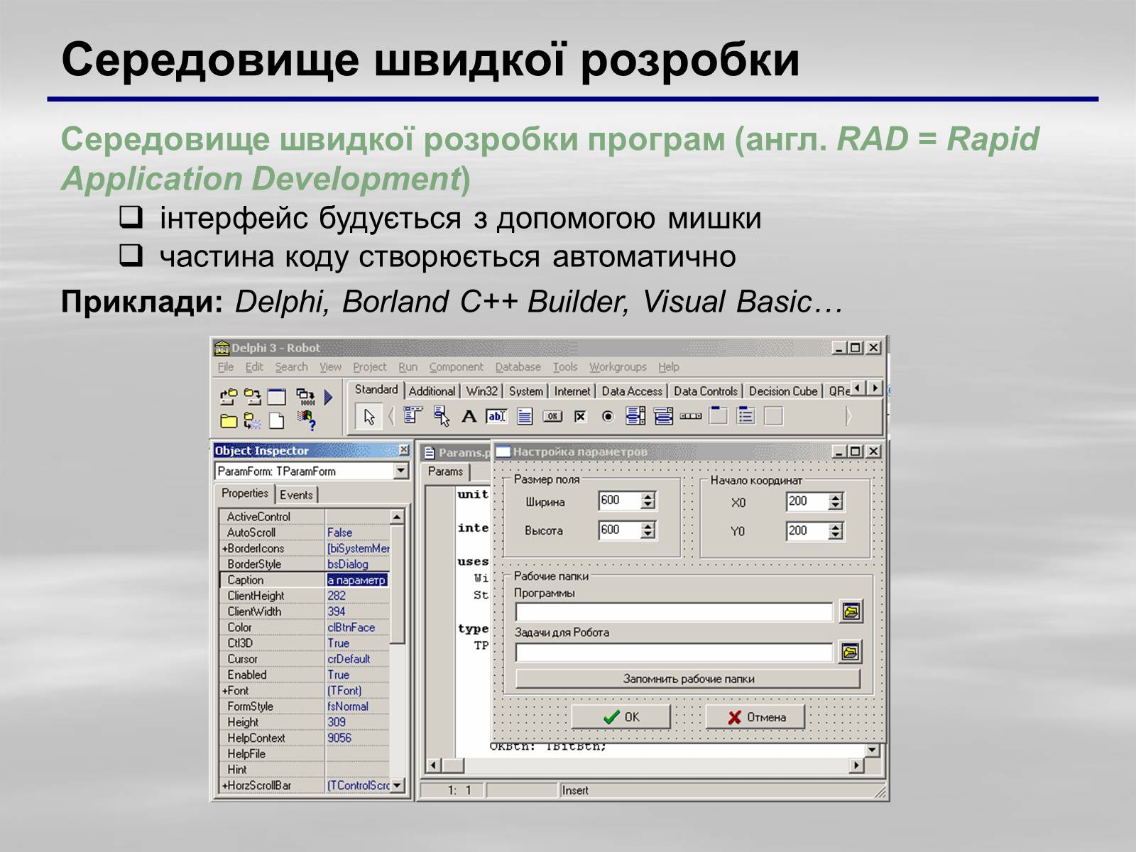
Task: Pick the Edit (ab) component
Action: pyautogui.click(x=496, y=416)
